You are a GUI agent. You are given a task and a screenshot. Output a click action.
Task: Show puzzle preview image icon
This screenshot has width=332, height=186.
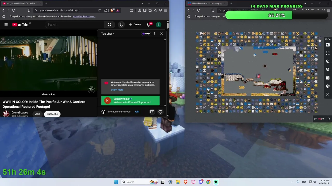pos(328,45)
